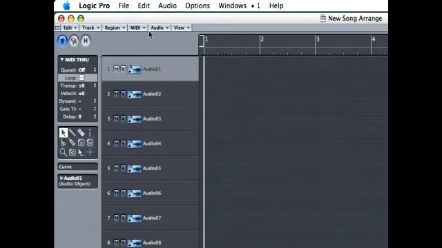
Task: Toggle the Catch running-man button
Action: pos(62,41)
